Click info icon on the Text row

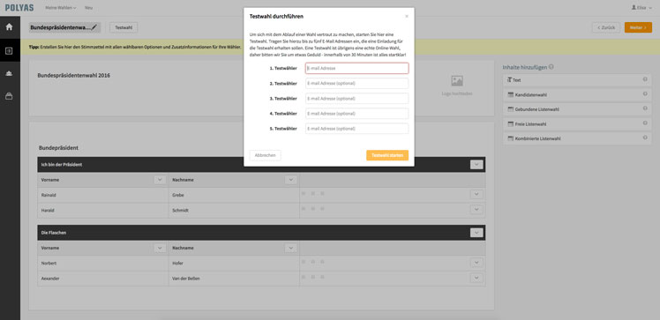click(x=645, y=79)
